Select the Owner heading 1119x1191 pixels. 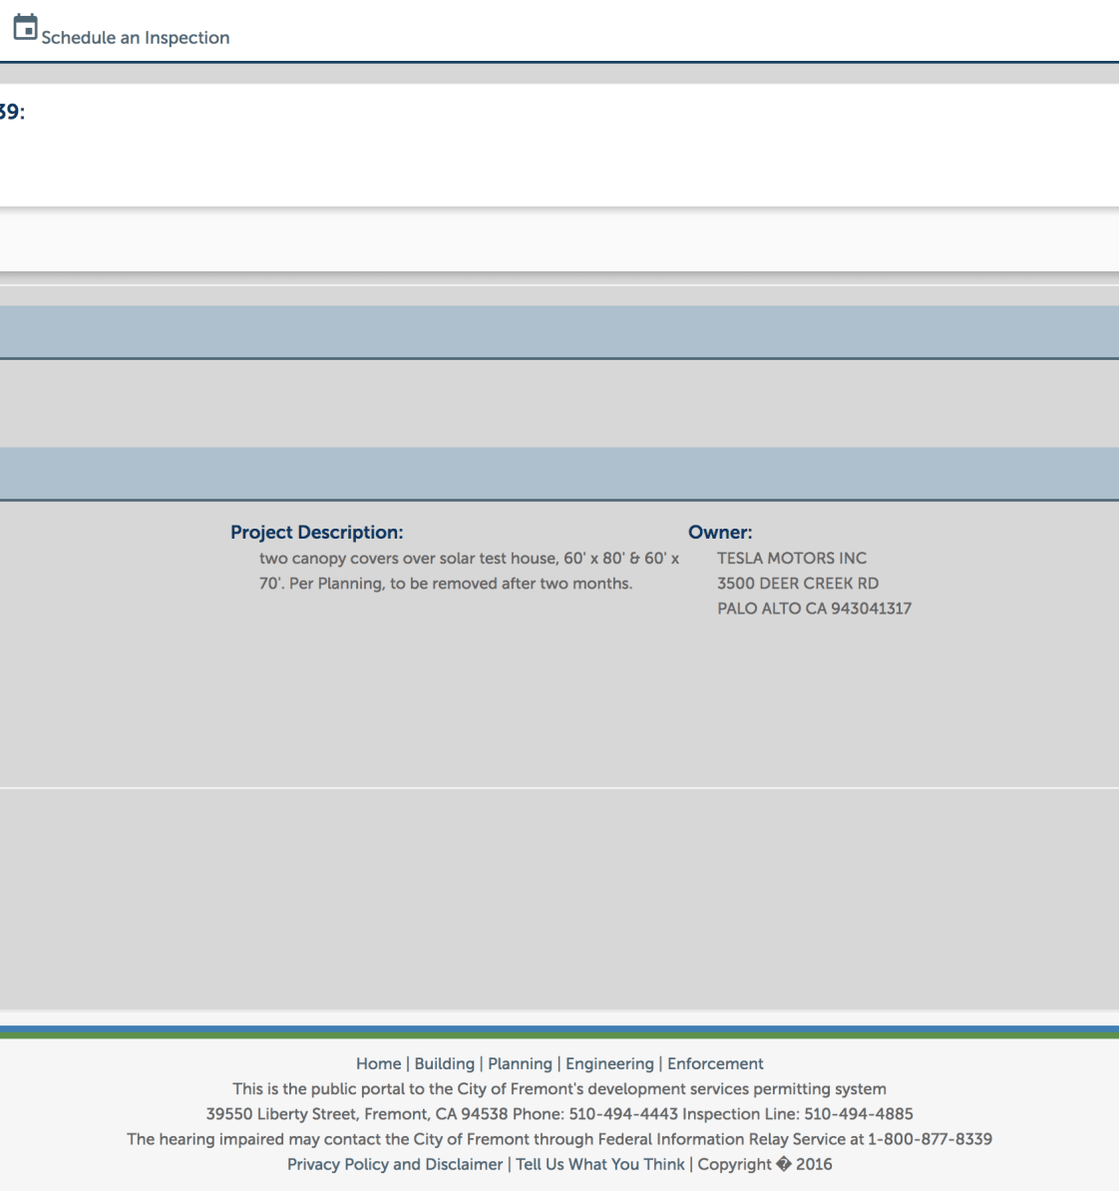[720, 533]
